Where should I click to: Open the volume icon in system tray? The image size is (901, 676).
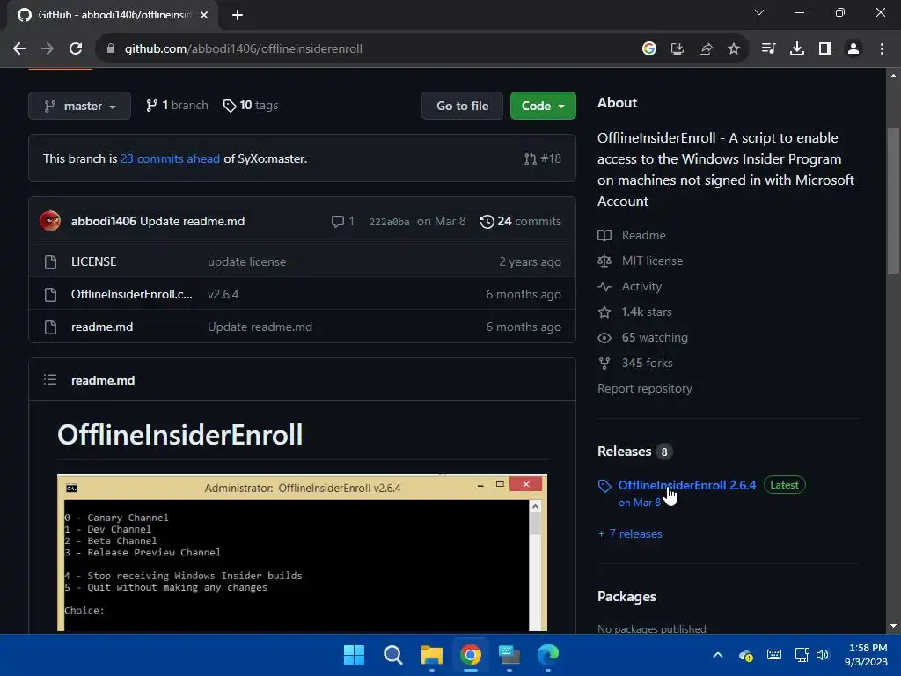(x=823, y=655)
